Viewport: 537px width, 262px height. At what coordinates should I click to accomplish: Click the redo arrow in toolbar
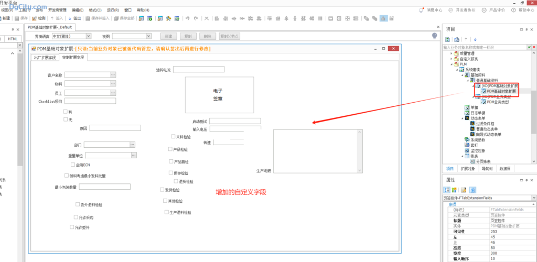tap(196, 18)
